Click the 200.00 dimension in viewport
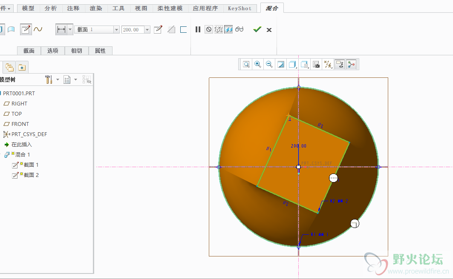 298,146
